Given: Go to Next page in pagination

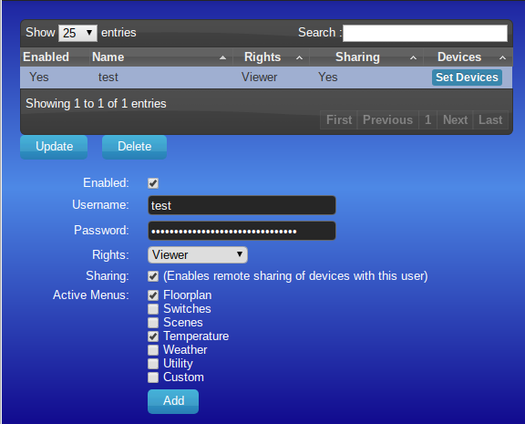Looking at the screenshot, I should pos(455,119).
